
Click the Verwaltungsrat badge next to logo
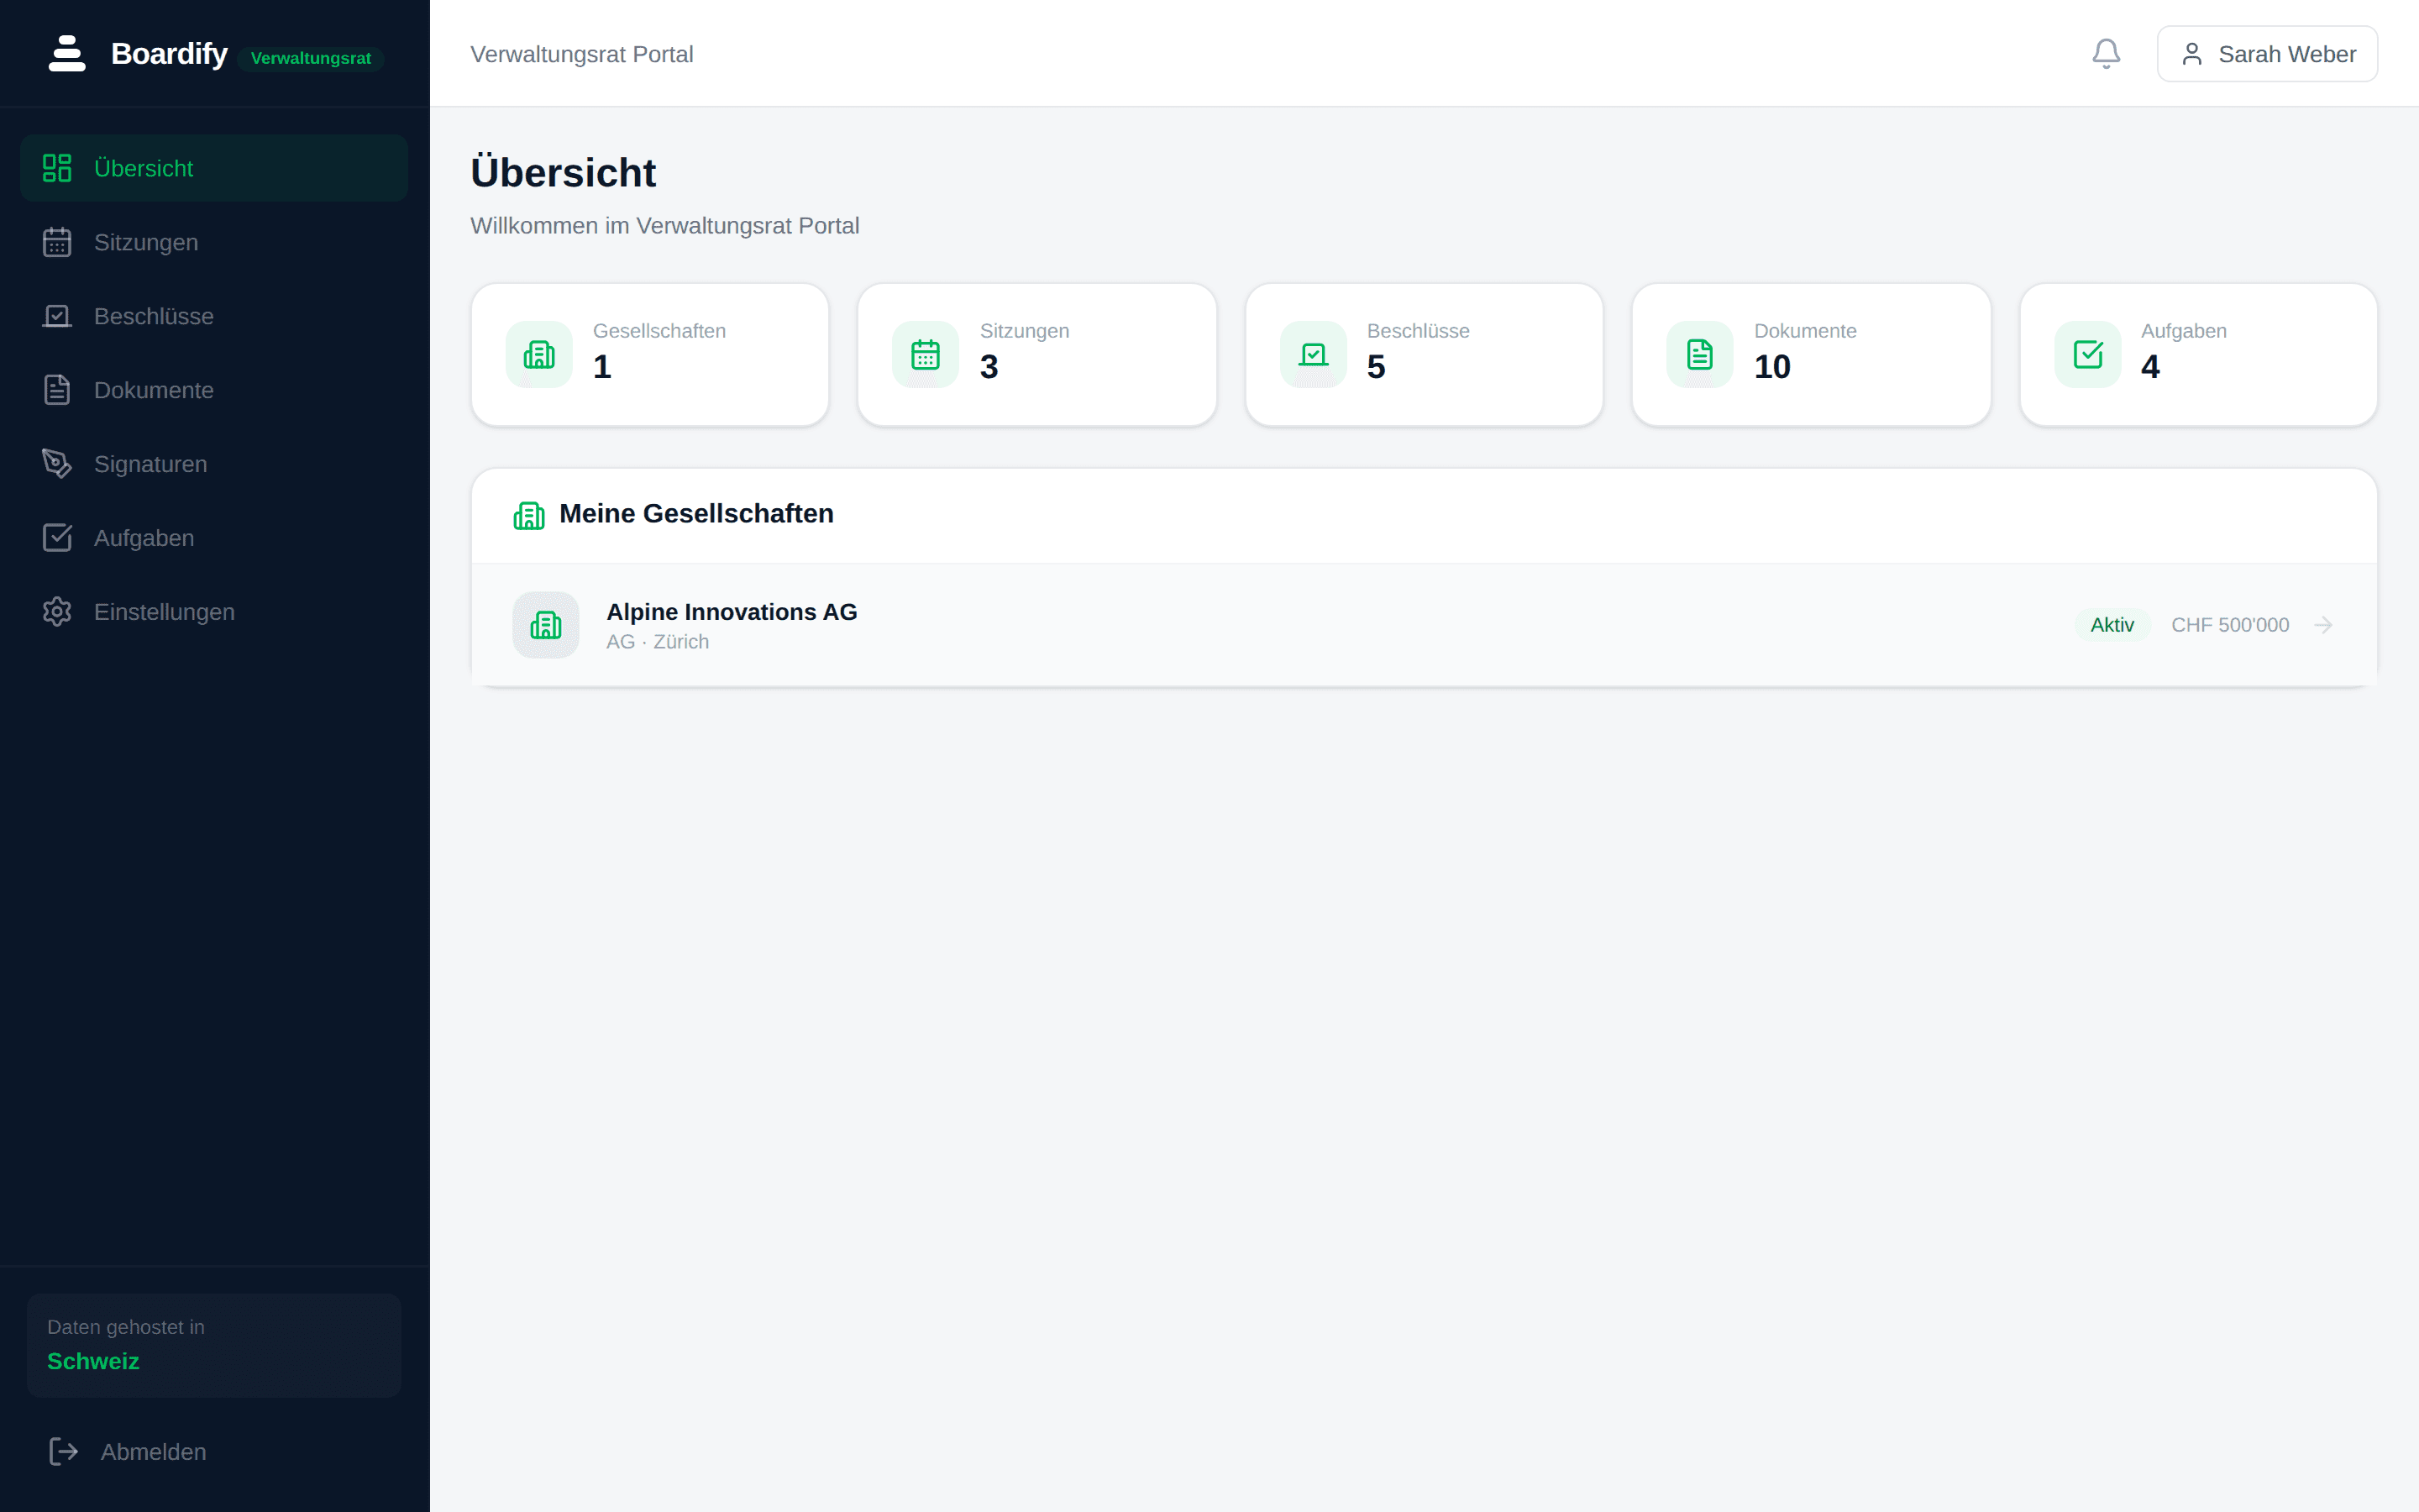pyautogui.click(x=311, y=58)
